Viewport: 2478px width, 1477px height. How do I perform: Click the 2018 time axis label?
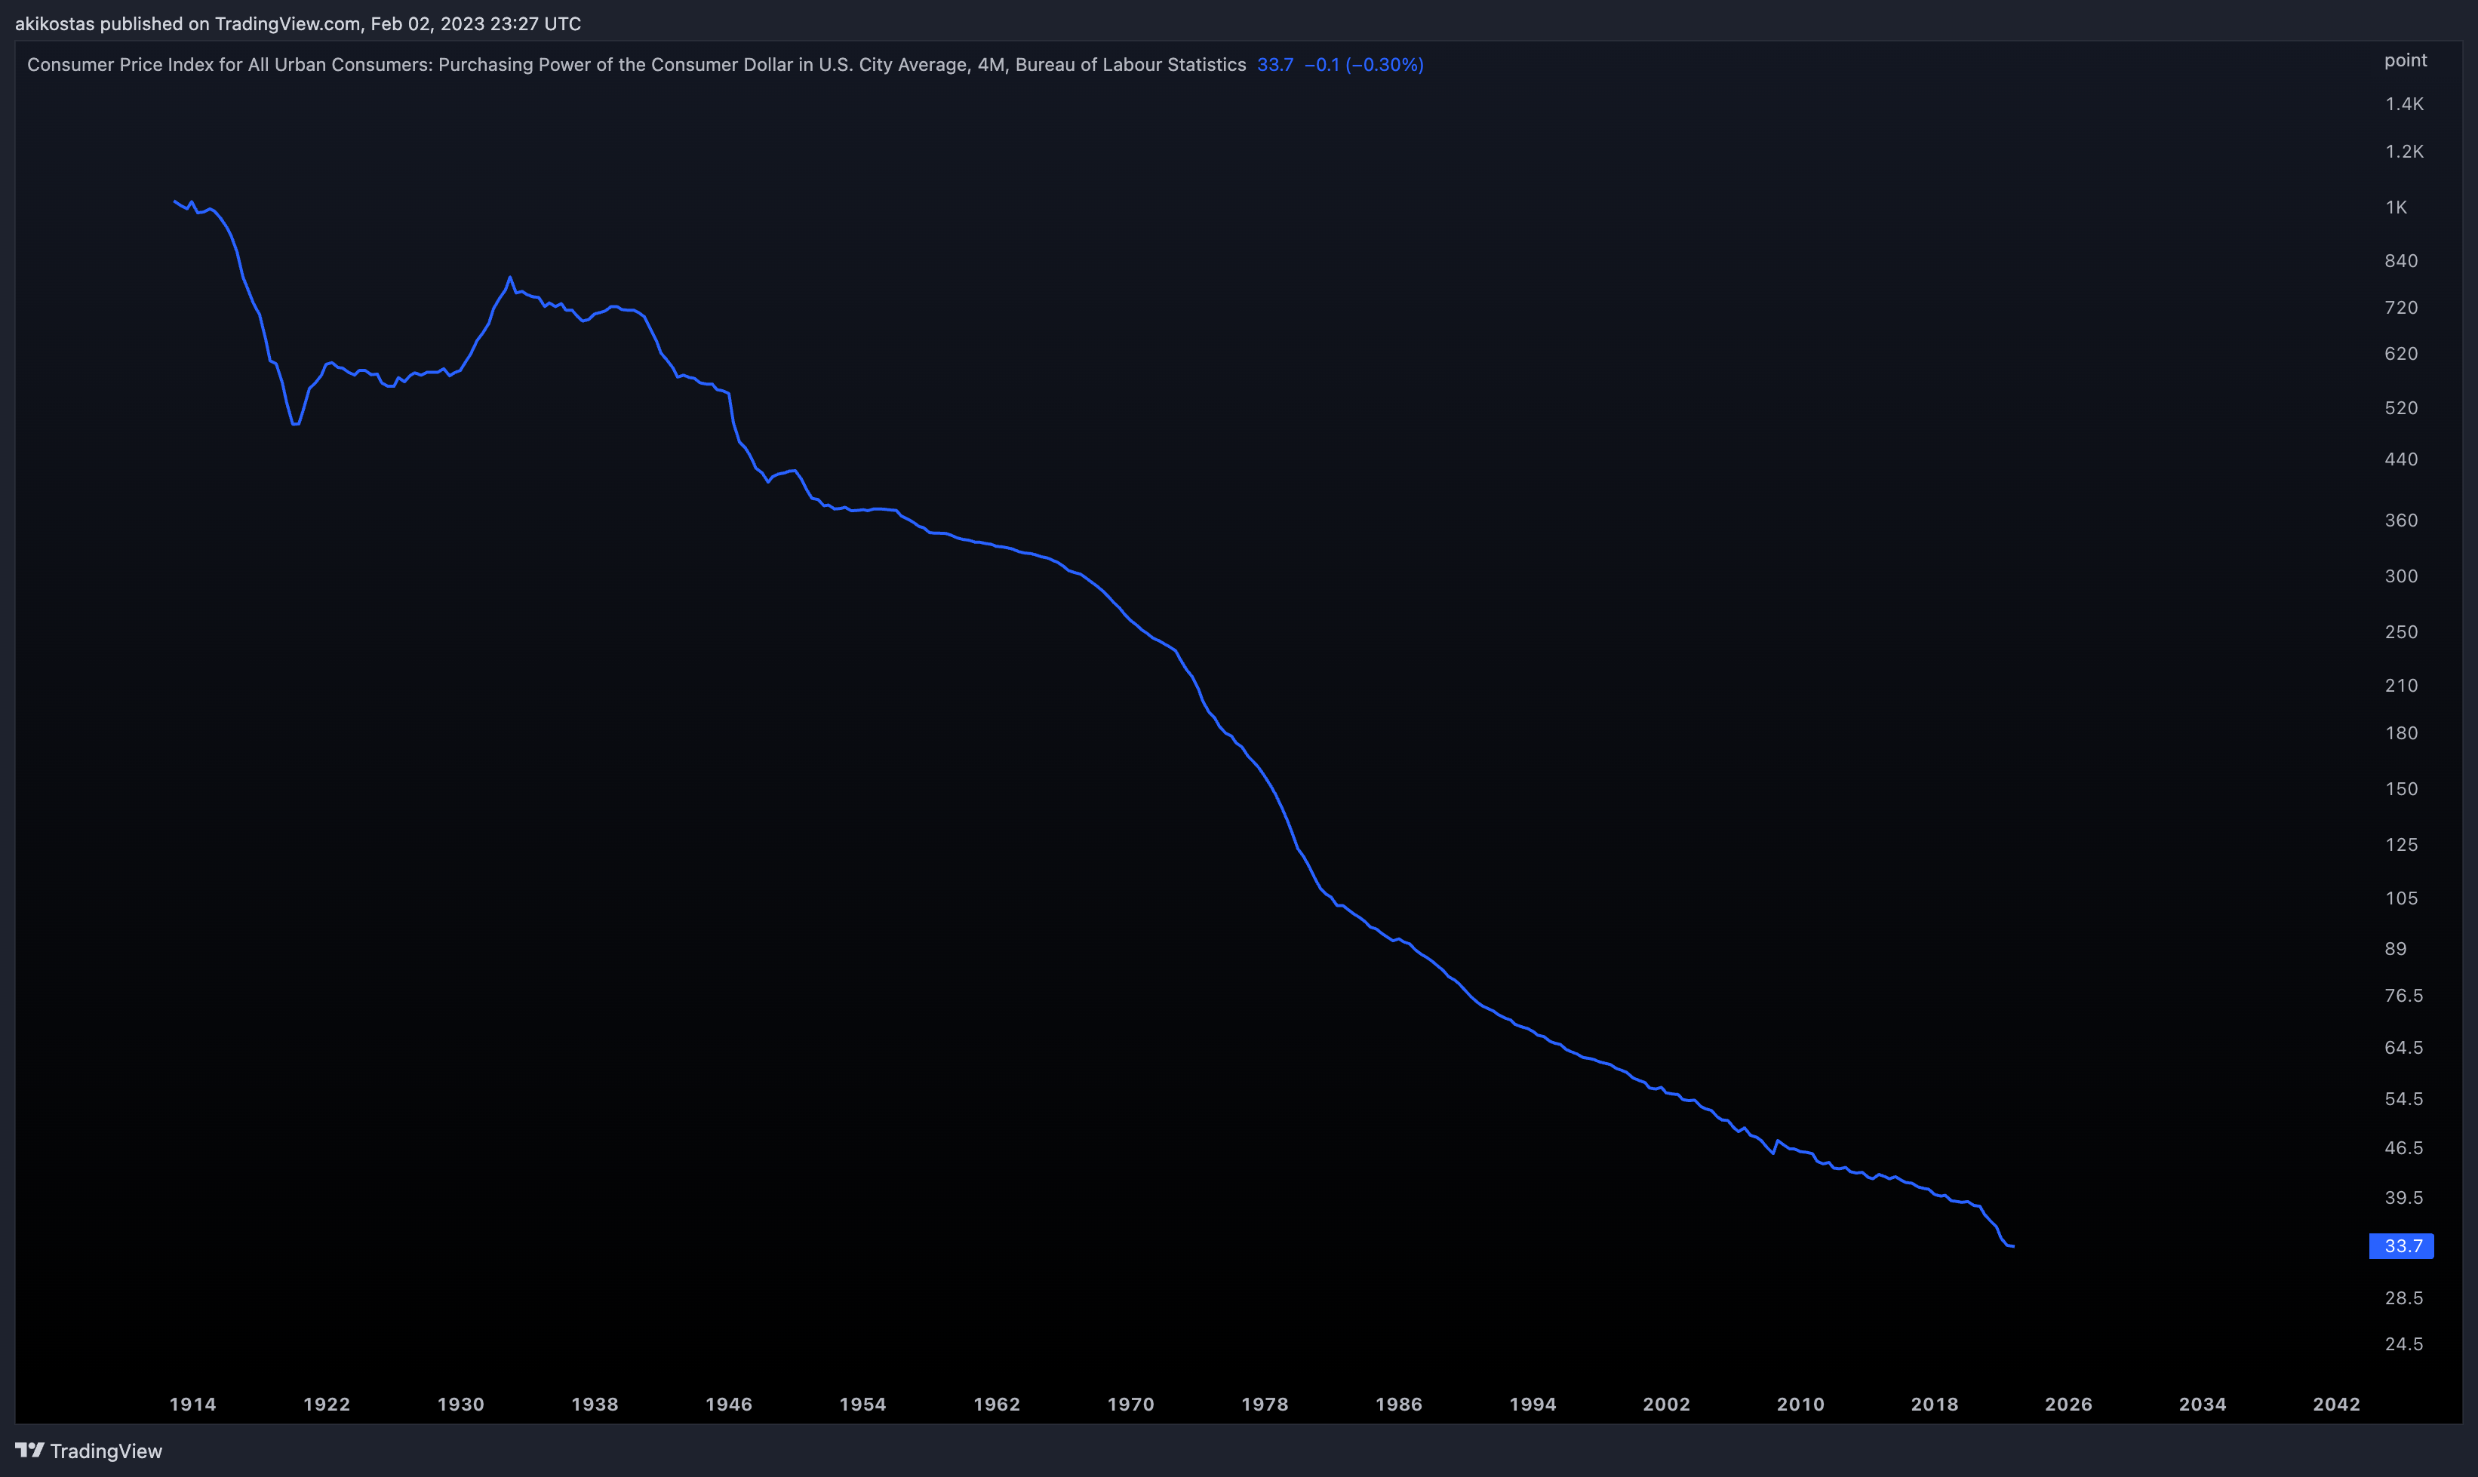coord(1935,1405)
